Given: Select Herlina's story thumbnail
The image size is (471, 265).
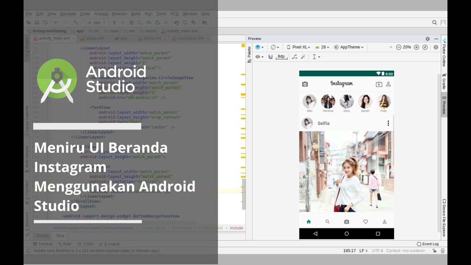Looking at the screenshot, I should coord(328,102).
